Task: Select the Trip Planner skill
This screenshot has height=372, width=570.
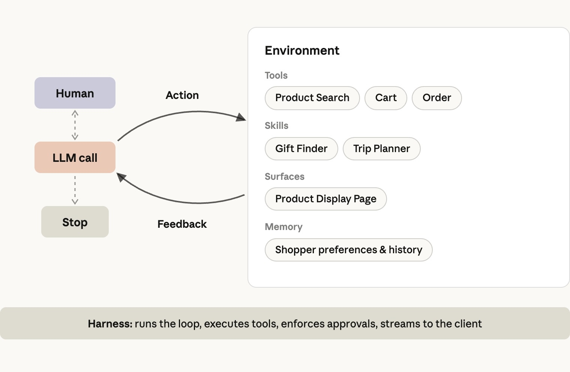Action: coord(382,149)
